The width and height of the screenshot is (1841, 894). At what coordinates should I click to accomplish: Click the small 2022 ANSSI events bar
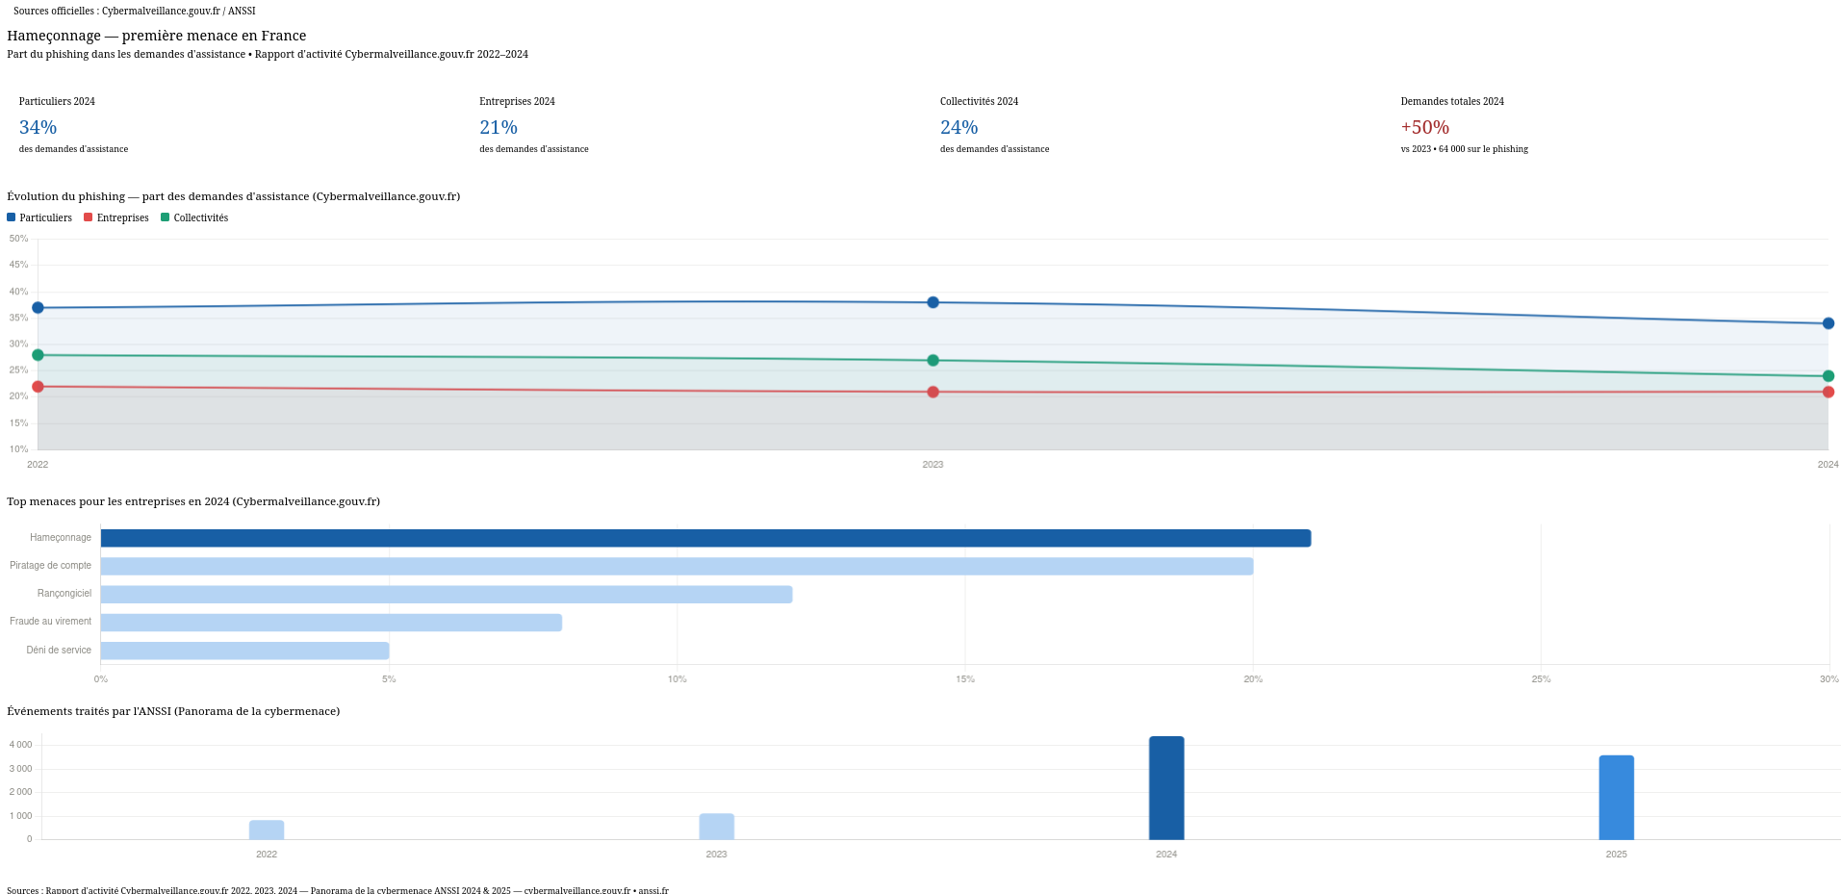(x=267, y=830)
